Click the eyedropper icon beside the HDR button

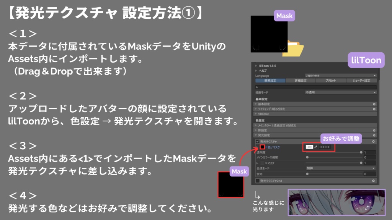(315, 147)
